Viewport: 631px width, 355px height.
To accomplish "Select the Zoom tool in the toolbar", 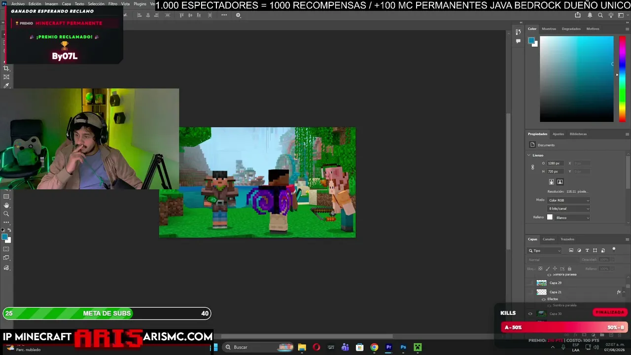I will point(6,214).
